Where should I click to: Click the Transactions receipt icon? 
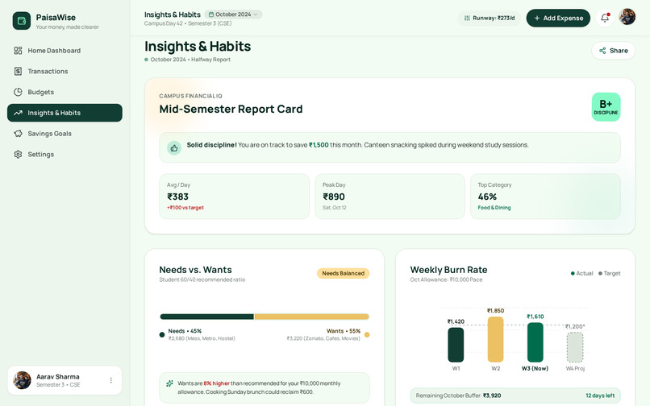click(18, 71)
